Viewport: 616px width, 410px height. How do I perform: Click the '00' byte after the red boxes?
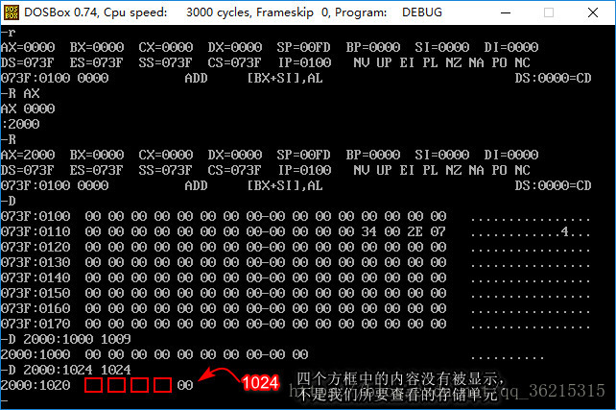click(x=185, y=385)
